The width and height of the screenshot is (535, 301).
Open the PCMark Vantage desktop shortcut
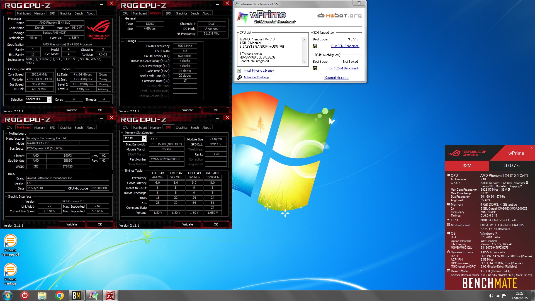click(10, 274)
